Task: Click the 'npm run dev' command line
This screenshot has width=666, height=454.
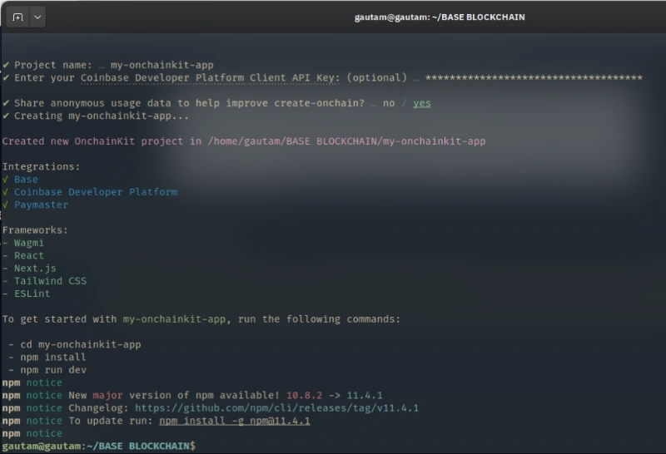Action: (53, 370)
